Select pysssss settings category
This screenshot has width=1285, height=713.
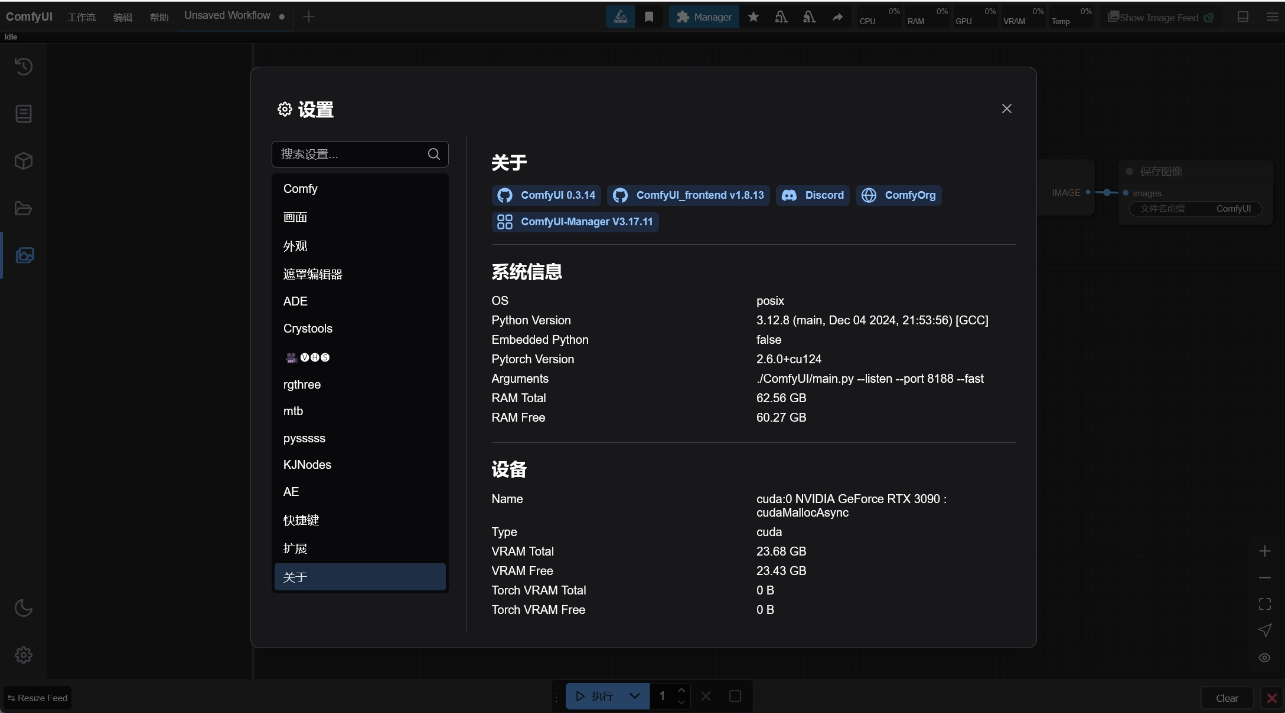click(360, 438)
